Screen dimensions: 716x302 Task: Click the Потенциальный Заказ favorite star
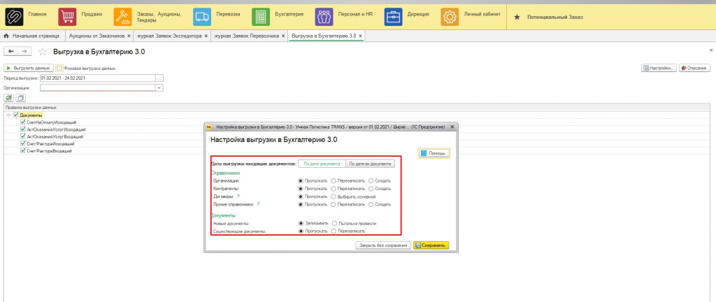click(x=517, y=17)
